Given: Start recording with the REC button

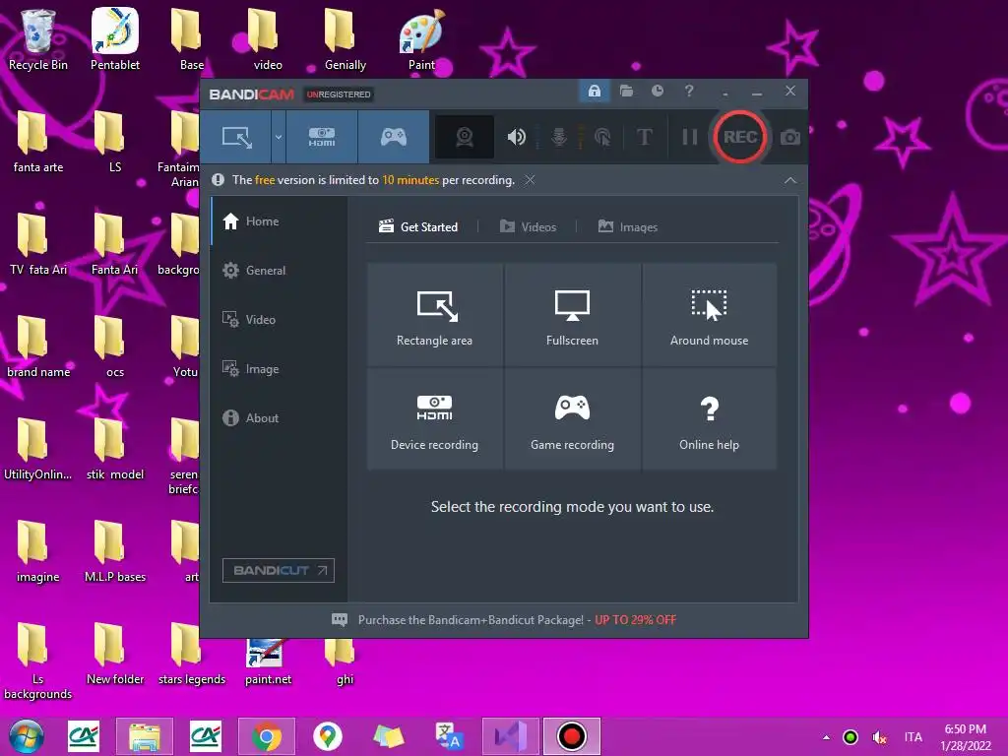Looking at the screenshot, I should click(740, 137).
